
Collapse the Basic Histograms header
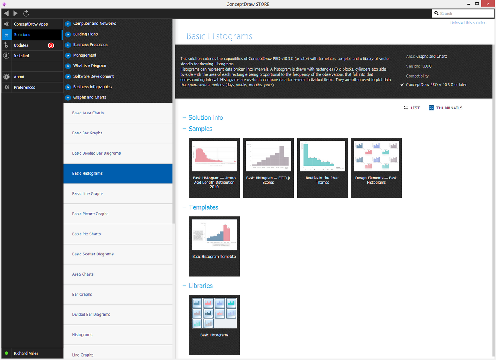coord(183,36)
